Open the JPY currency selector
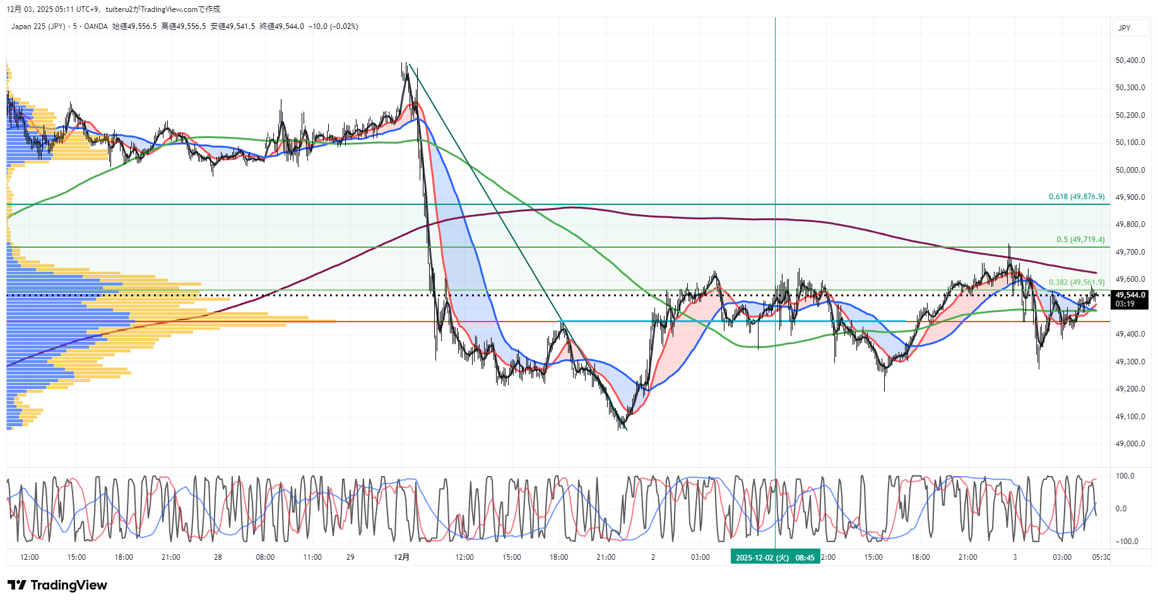Screen dimensions: 1158x604 coord(1124,28)
